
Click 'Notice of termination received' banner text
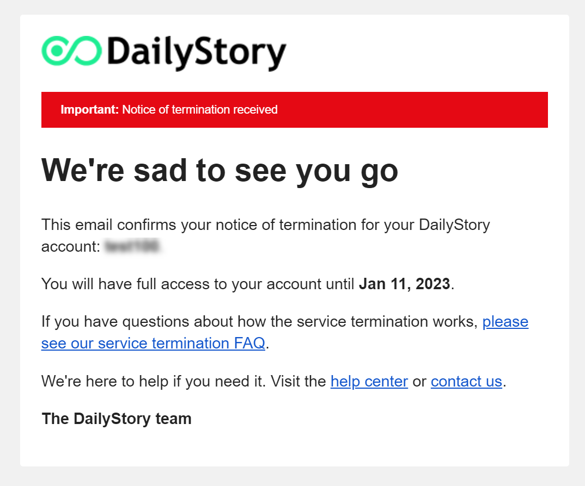200,109
